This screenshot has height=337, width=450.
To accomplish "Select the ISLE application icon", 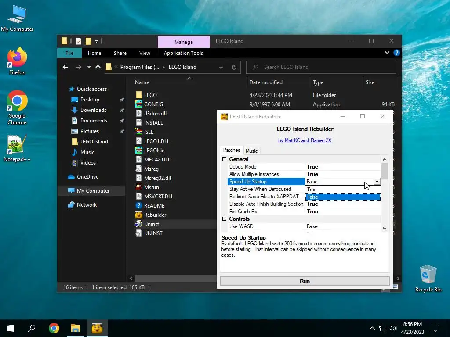I will click(x=139, y=132).
